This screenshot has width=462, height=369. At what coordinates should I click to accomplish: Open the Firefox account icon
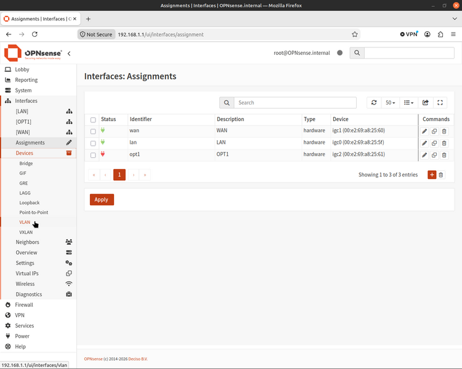pyautogui.click(x=428, y=34)
